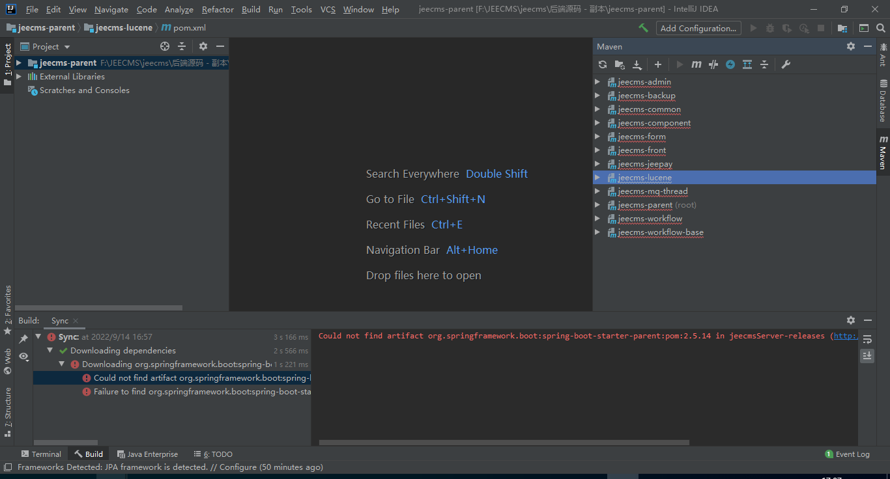This screenshot has height=479, width=890.
Task: Open the Event Log
Action: point(847,454)
